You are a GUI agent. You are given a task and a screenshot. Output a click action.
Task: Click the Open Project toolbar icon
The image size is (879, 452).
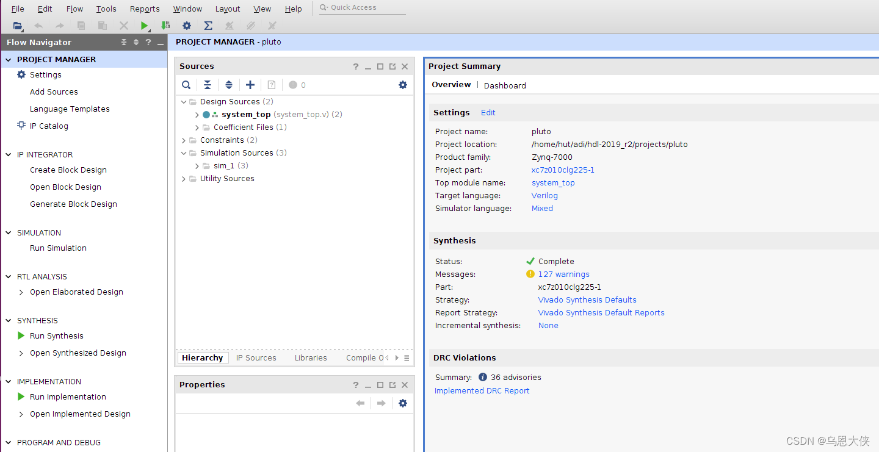18,26
